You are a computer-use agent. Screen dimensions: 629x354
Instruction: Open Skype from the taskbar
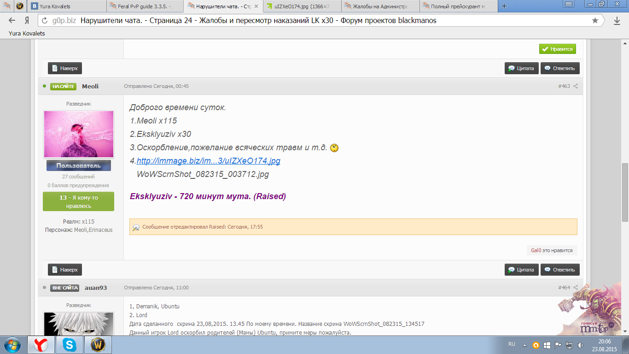(x=70, y=345)
